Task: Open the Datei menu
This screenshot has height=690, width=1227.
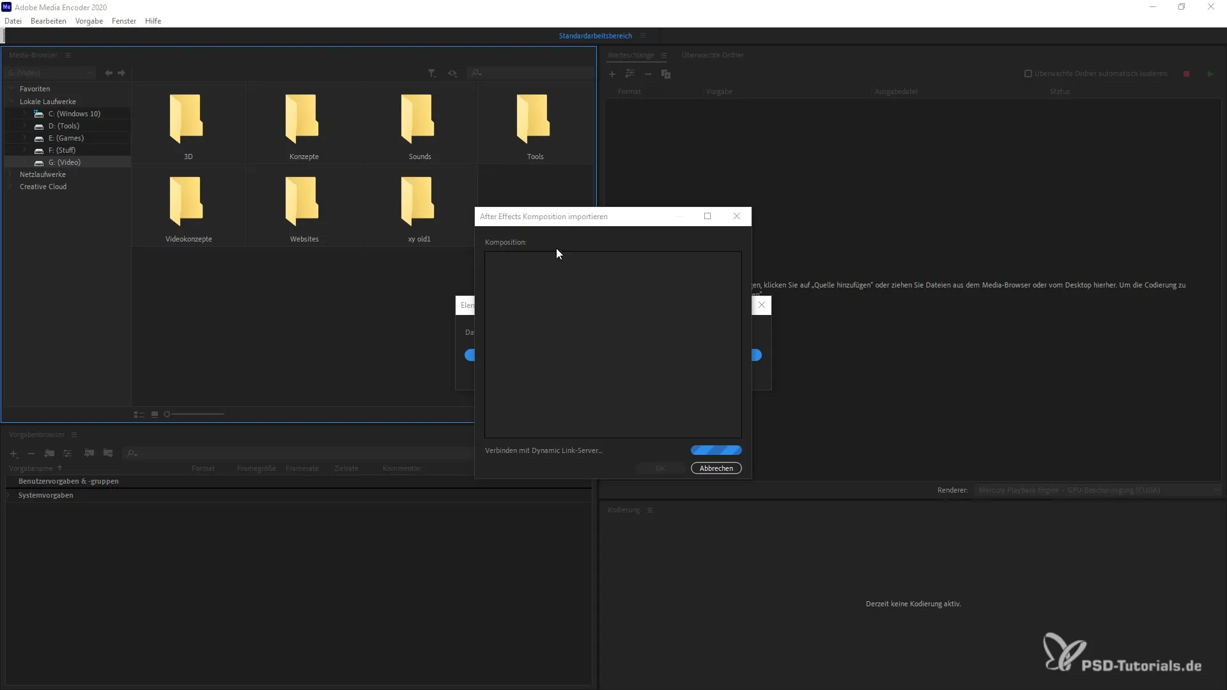Action: point(13,21)
